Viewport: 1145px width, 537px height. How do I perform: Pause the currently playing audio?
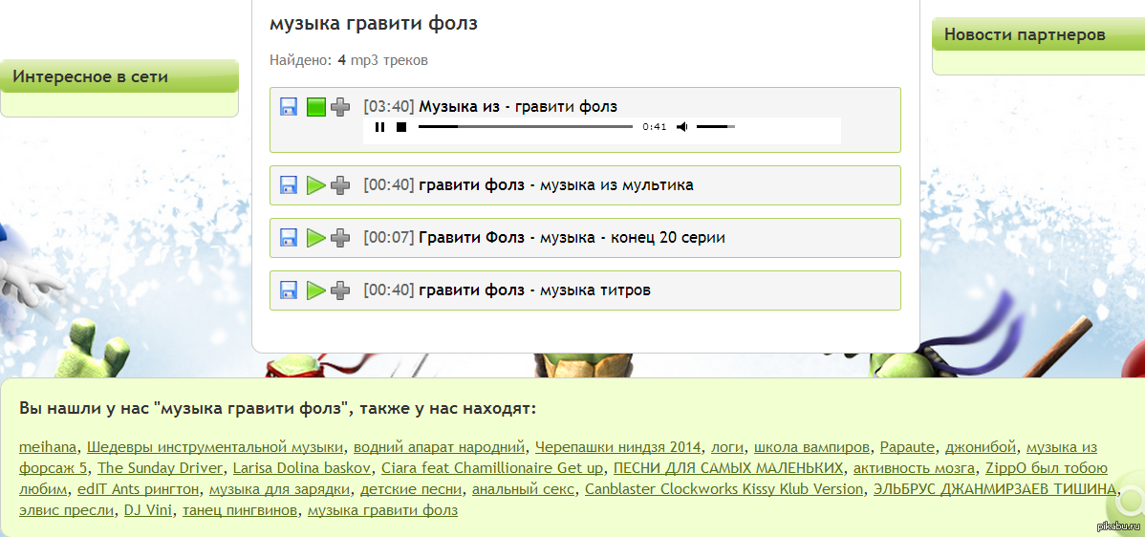click(379, 127)
